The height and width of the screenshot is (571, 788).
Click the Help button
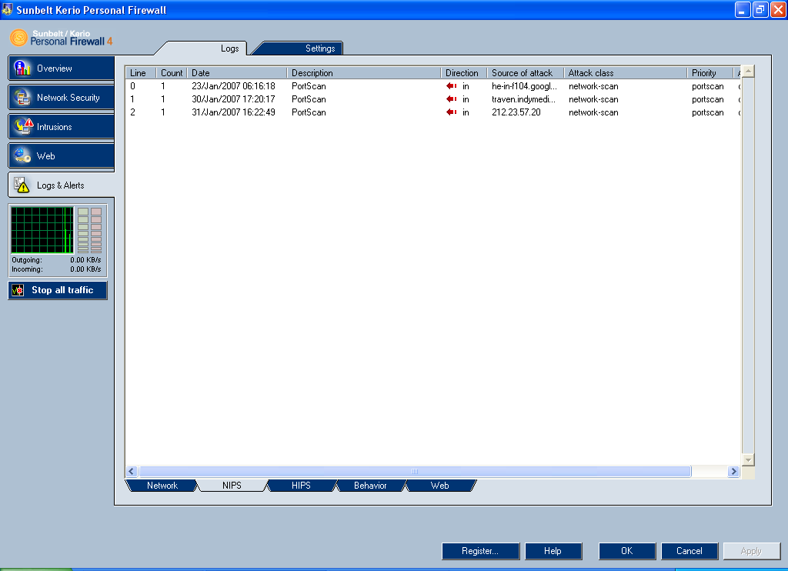pos(553,551)
